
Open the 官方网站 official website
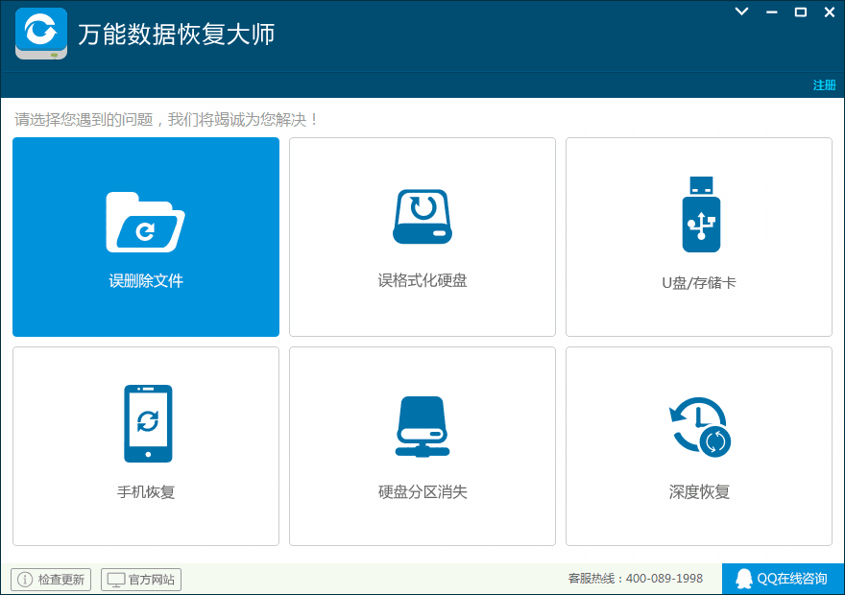coord(140,579)
